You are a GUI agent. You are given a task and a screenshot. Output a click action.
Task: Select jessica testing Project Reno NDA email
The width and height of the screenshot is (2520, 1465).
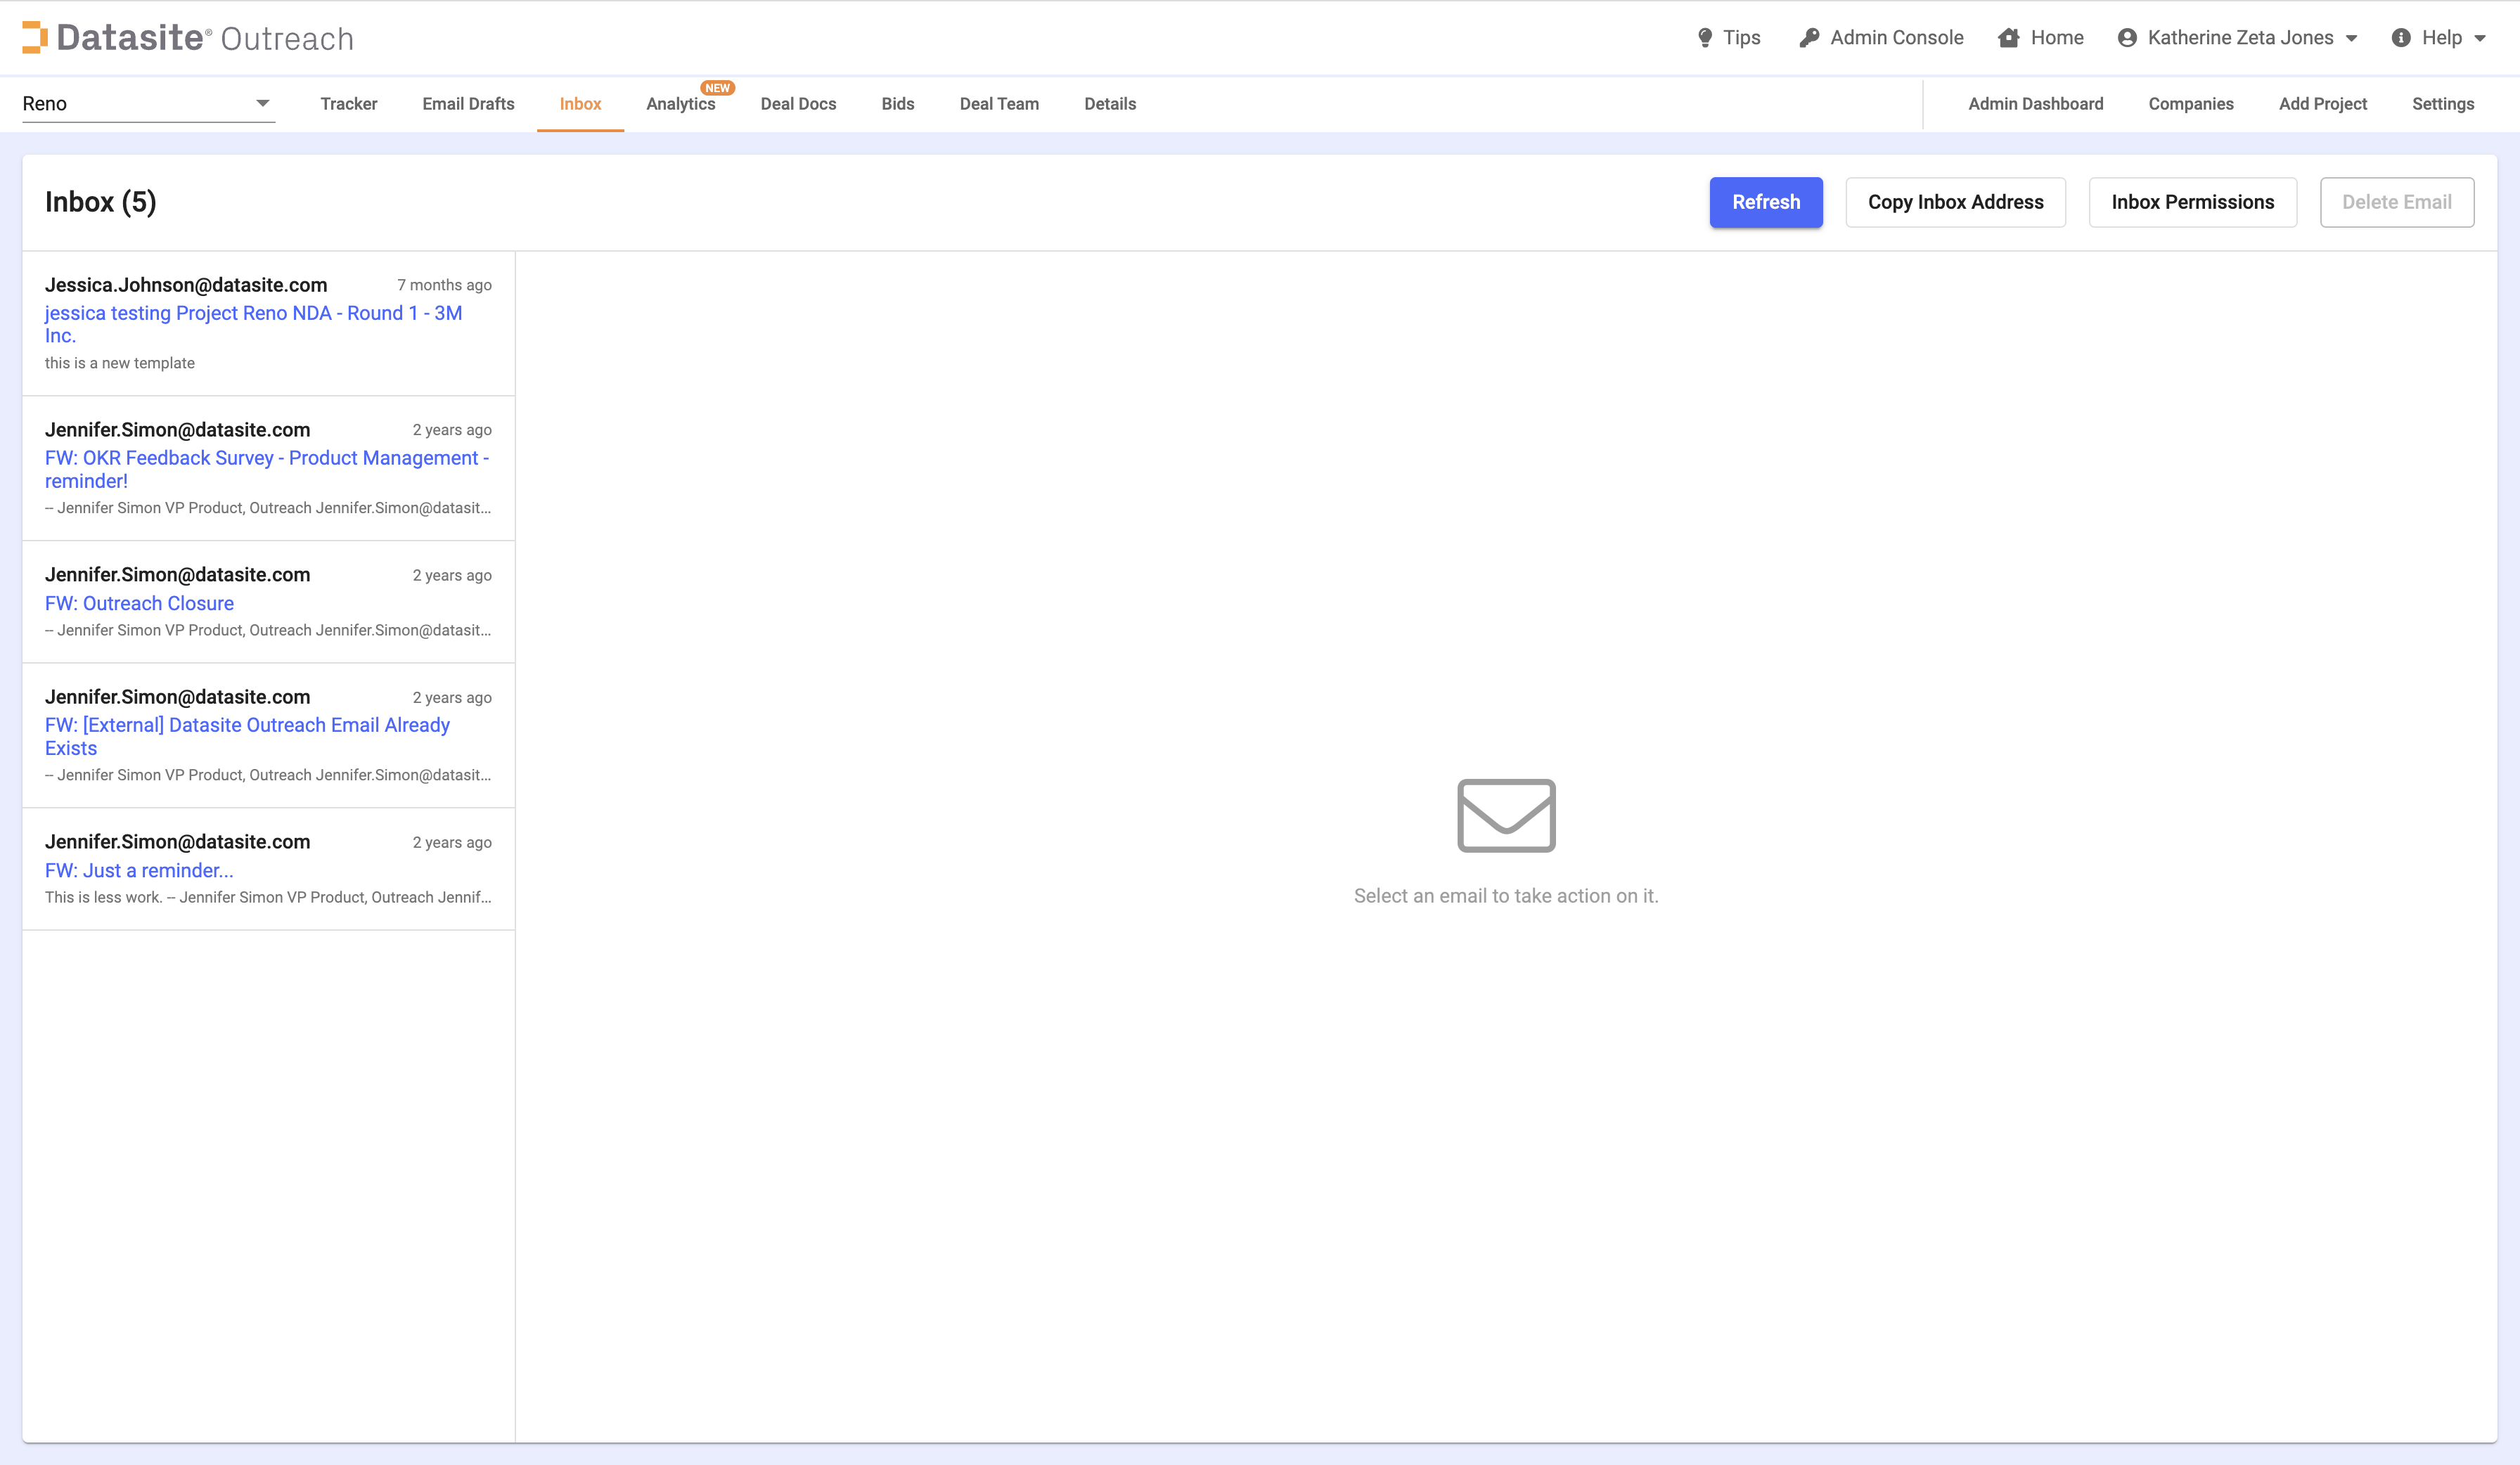(x=253, y=323)
